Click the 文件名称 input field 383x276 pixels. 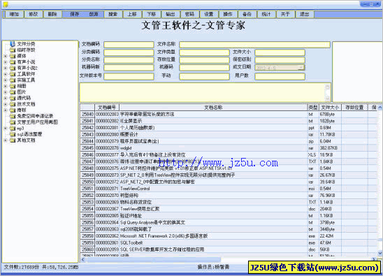pos(254,45)
